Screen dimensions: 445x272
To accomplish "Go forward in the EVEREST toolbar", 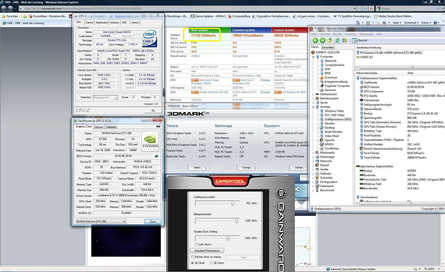I will 322,40.
